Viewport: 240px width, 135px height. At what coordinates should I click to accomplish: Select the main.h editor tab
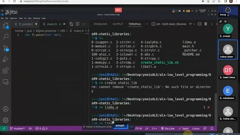(x=52, y=24)
